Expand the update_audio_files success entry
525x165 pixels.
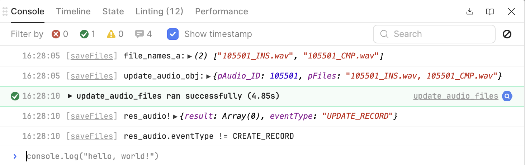[70, 96]
